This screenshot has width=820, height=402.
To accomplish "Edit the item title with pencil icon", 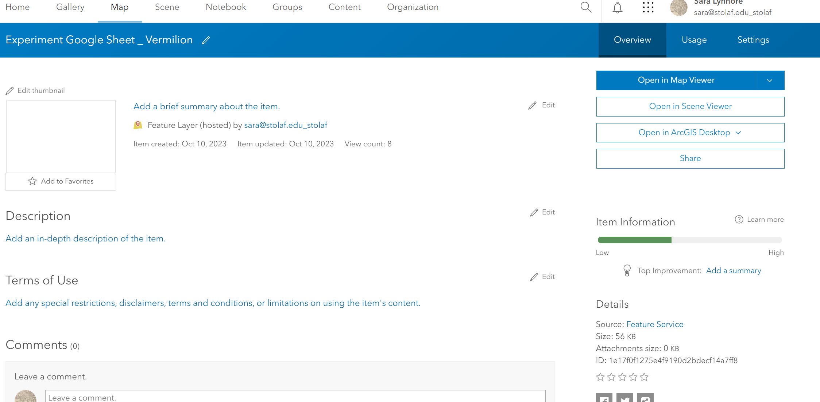I will pos(206,40).
